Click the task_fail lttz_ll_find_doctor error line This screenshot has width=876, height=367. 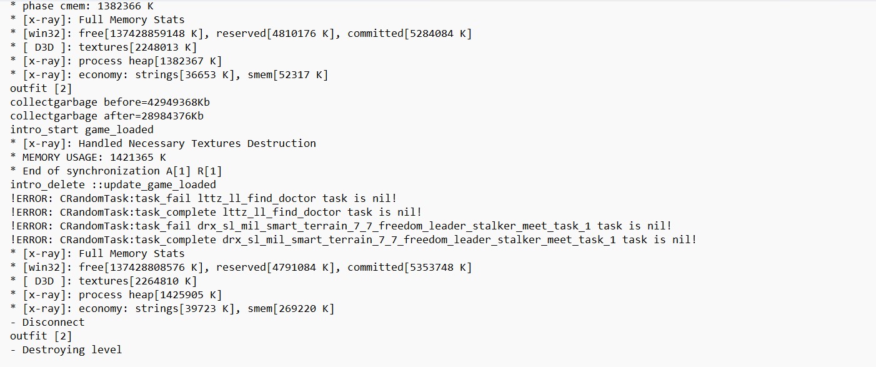pyautogui.click(x=204, y=199)
